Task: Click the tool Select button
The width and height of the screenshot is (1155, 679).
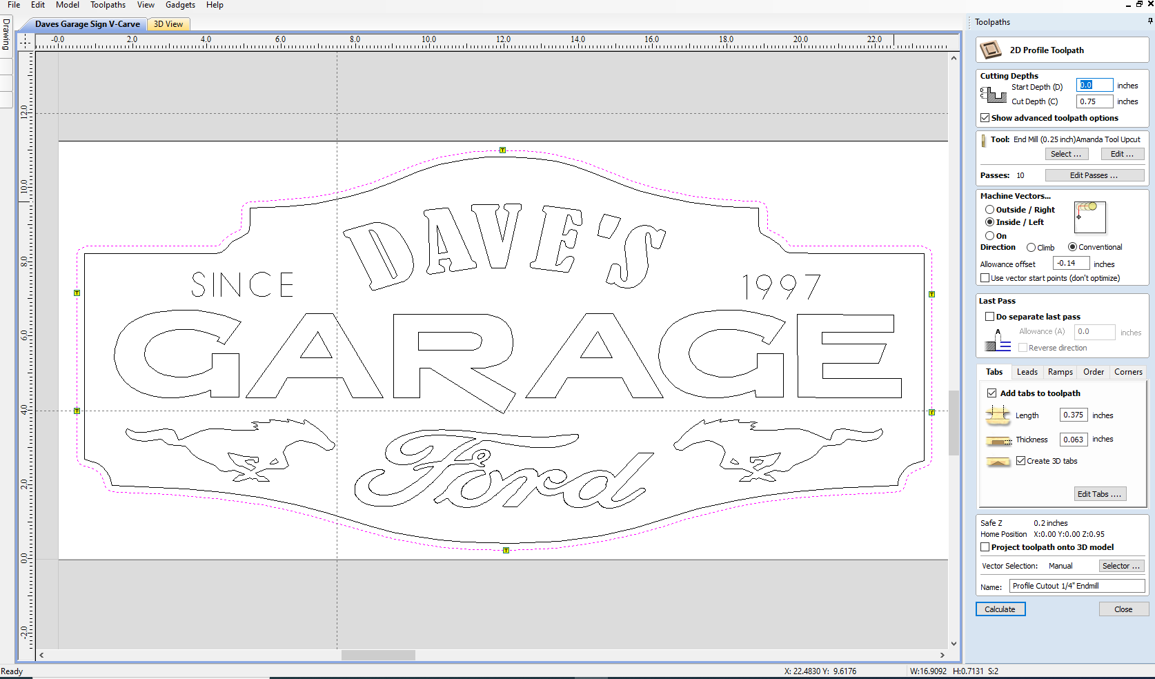Action: pos(1067,154)
